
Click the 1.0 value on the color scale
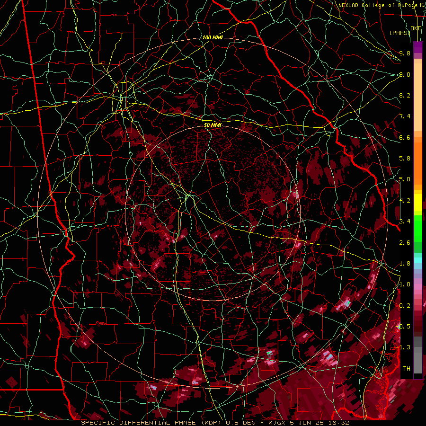(x=405, y=284)
